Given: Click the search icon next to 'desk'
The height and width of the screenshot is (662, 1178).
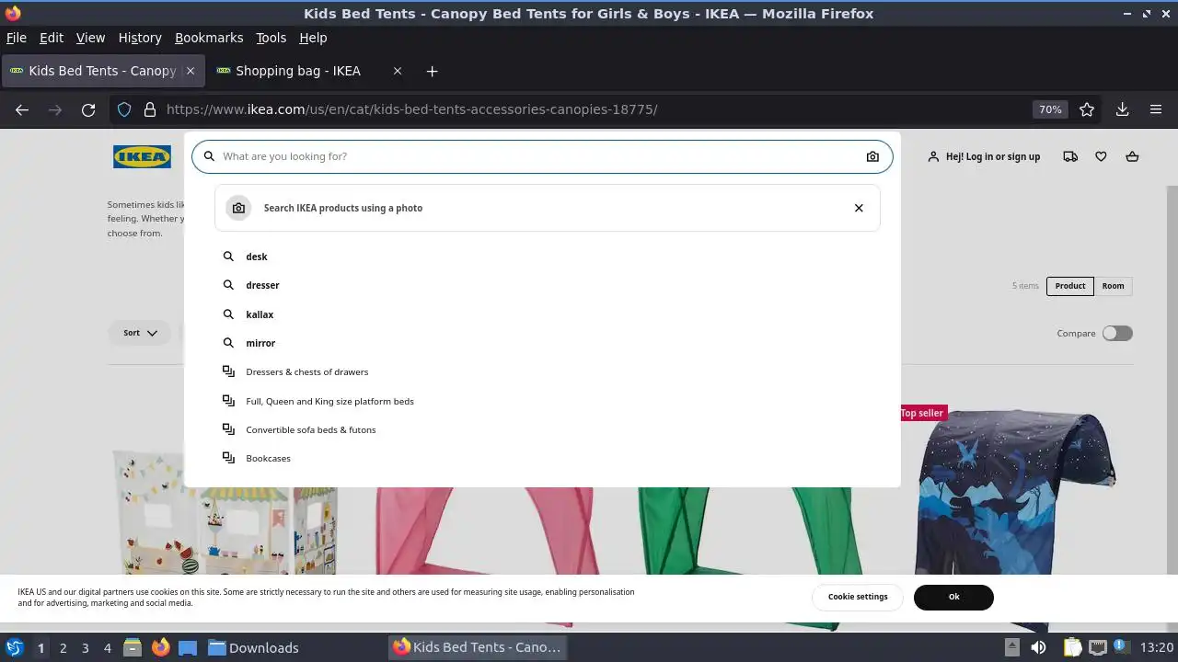Looking at the screenshot, I should [229, 257].
